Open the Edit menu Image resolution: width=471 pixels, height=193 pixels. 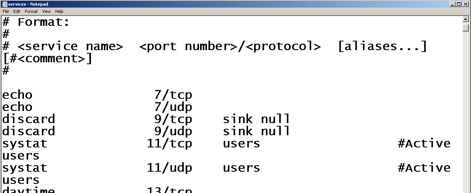17,11
